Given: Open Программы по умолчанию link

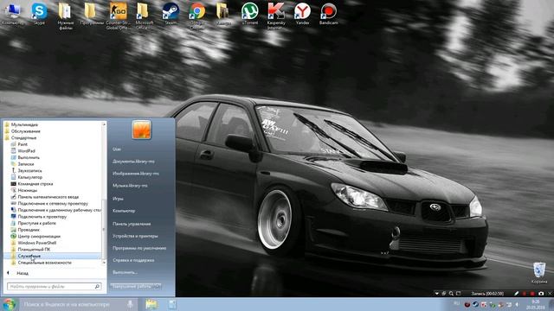Looking at the screenshot, I should 139,248.
